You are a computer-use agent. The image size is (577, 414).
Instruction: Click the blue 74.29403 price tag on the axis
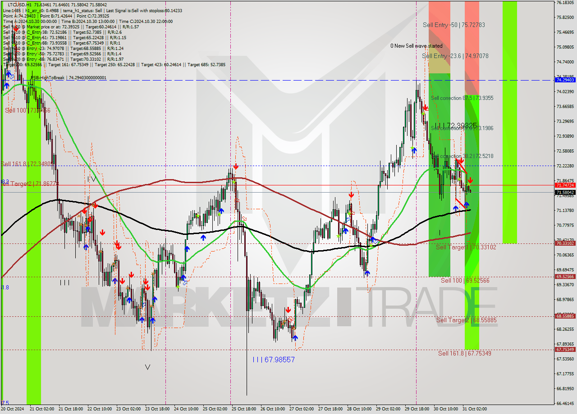point(565,80)
